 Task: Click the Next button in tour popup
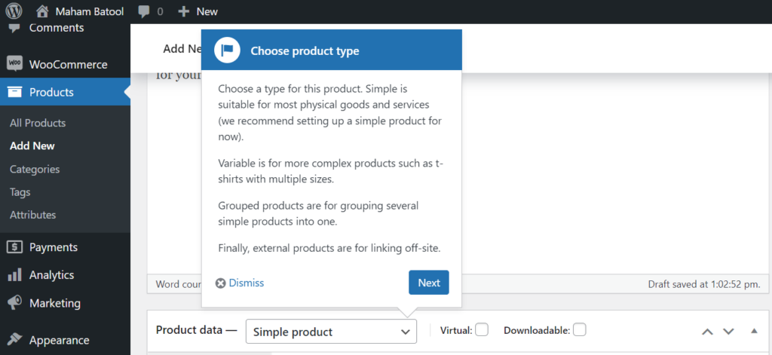429,283
